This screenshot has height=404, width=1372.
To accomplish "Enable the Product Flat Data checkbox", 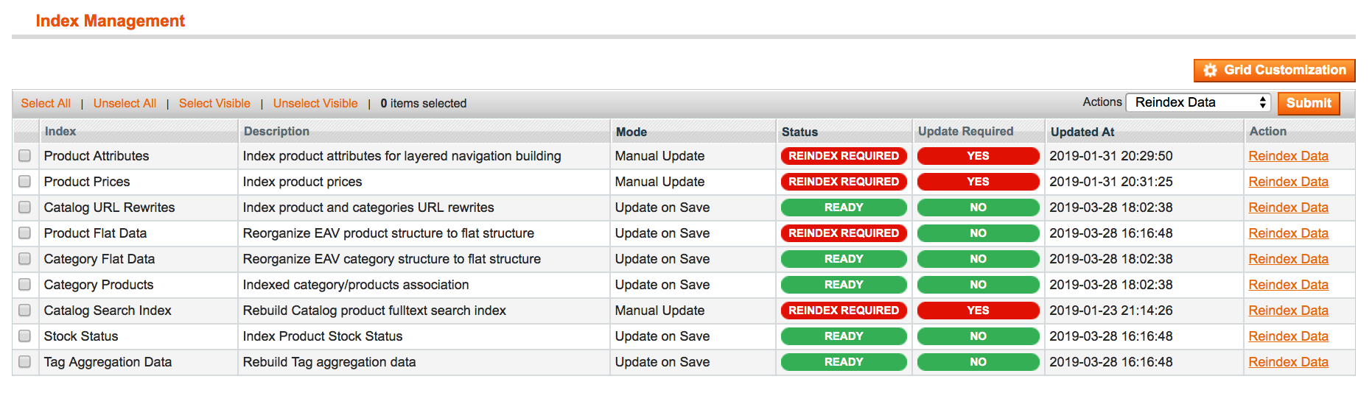I will [25, 233].
